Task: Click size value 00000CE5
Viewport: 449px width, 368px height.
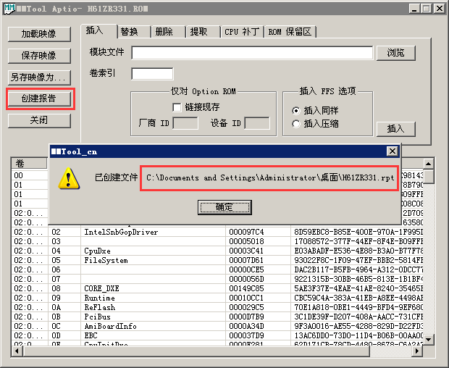Action: [246, 269]
